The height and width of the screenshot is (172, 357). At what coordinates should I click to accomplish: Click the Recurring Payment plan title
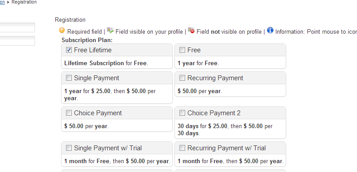pos(215,78)
